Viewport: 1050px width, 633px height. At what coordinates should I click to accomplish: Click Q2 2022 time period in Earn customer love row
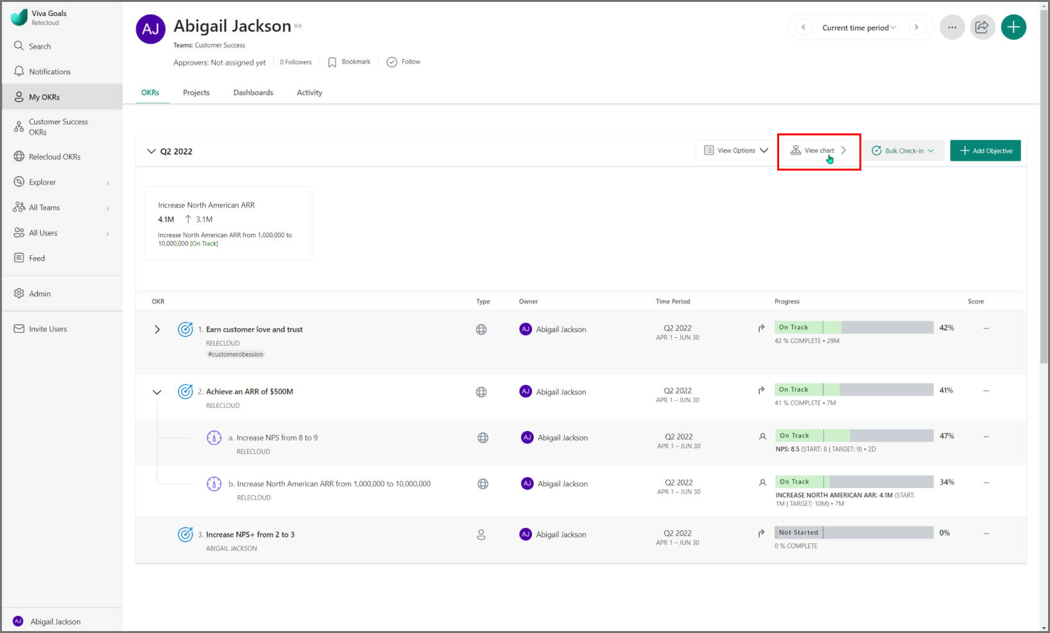point(678,328)
